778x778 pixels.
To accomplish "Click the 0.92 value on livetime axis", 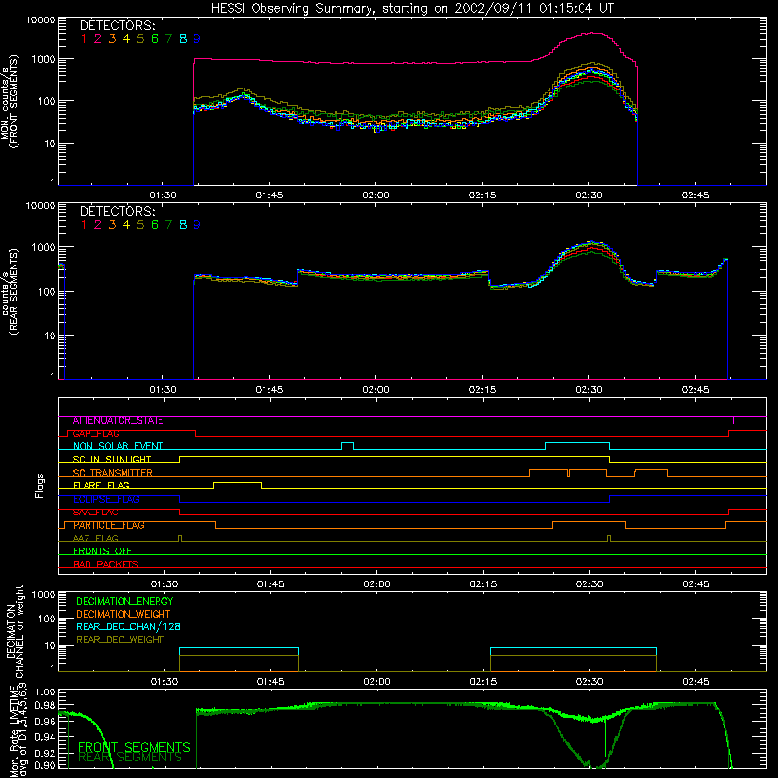I will (46, 752).
